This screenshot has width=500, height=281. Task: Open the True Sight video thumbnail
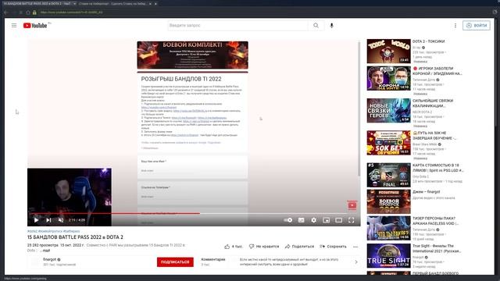point(388,256)
